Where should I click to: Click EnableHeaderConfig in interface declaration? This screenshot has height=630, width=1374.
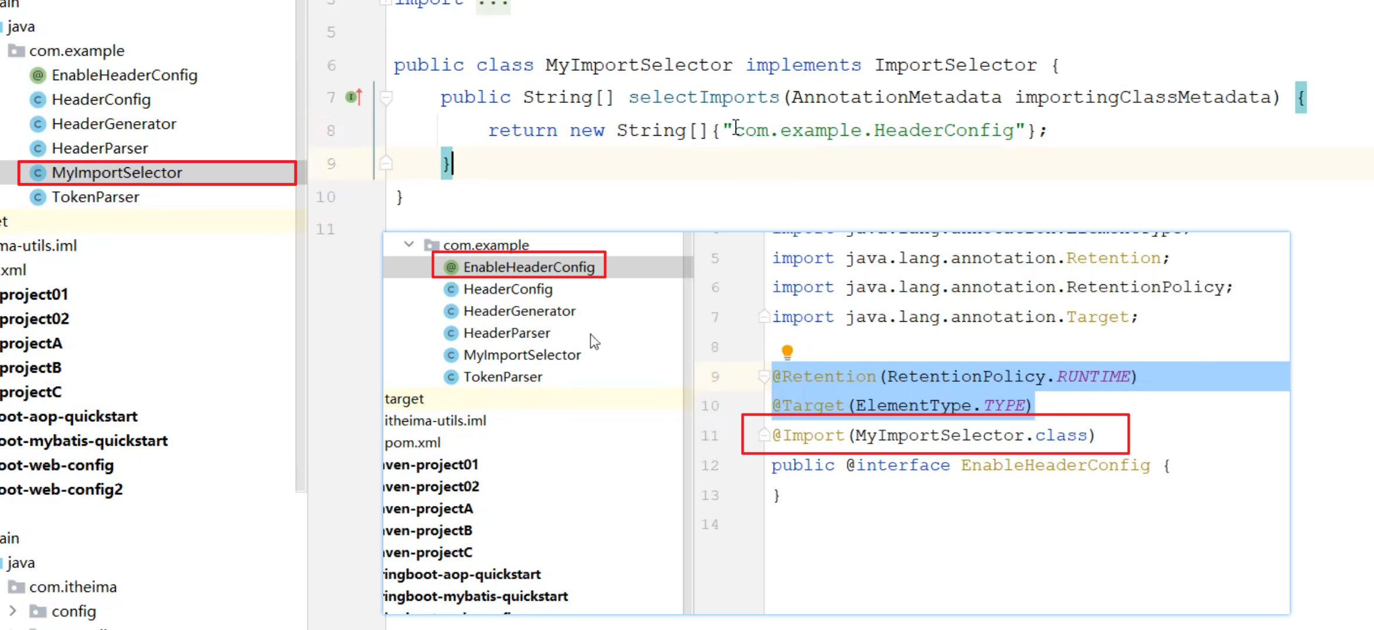pyautogui.click(x=1055, y=465)
